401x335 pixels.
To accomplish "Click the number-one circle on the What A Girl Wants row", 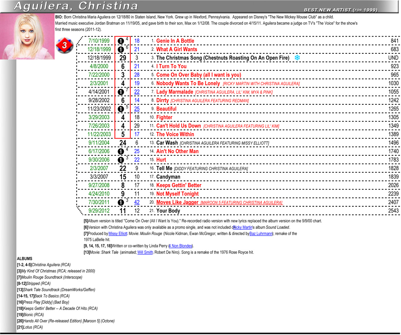I will tap(121, 50).
